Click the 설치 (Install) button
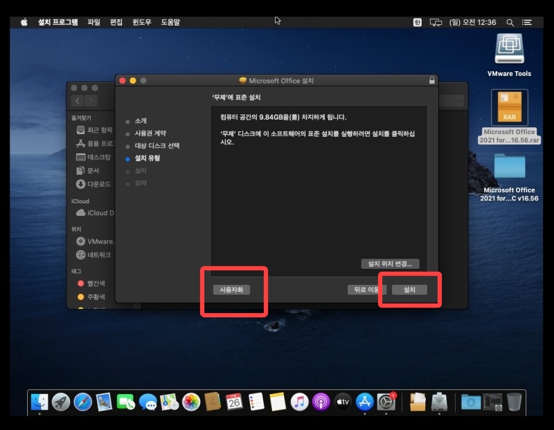Viewport: 554px width, 430px height. [409, 290]
